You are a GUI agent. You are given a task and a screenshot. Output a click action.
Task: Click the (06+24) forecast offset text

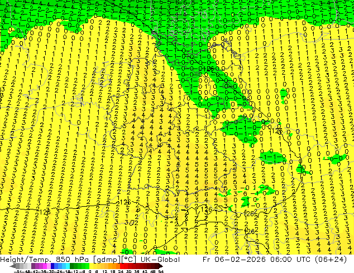[x=331, y=260]
